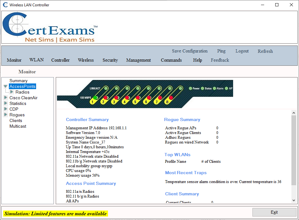
Task: Click the AP LED indicator
Action: [x=226, y=89]
